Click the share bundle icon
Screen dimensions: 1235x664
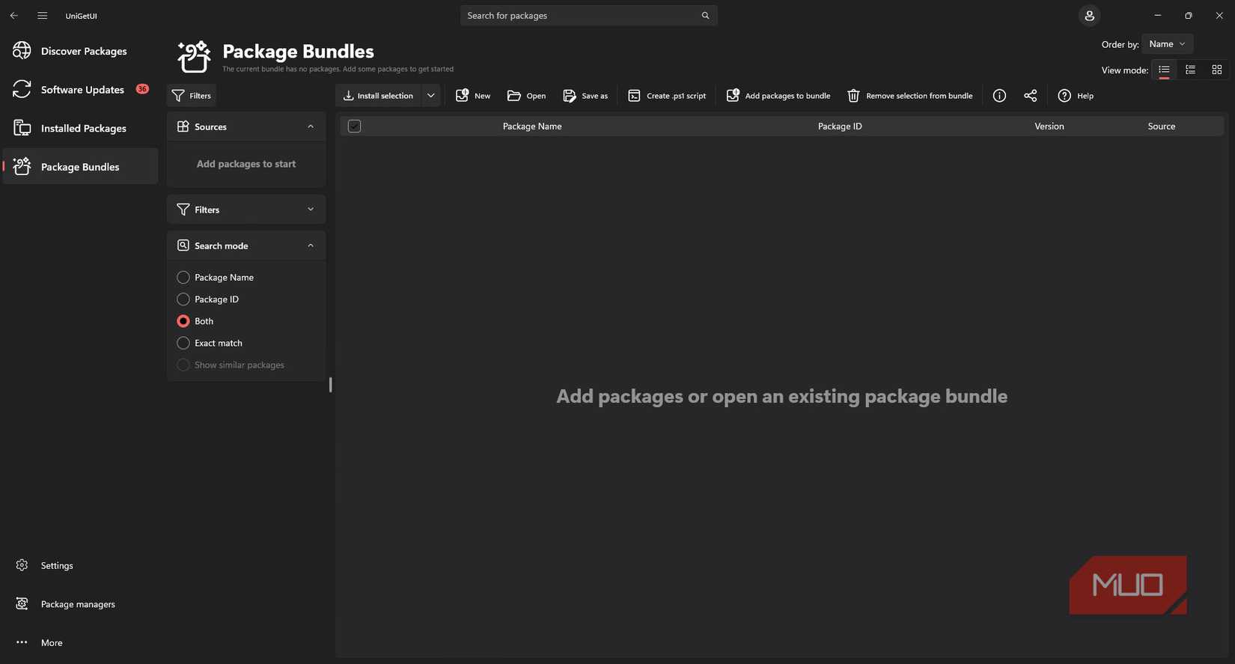1031,96
